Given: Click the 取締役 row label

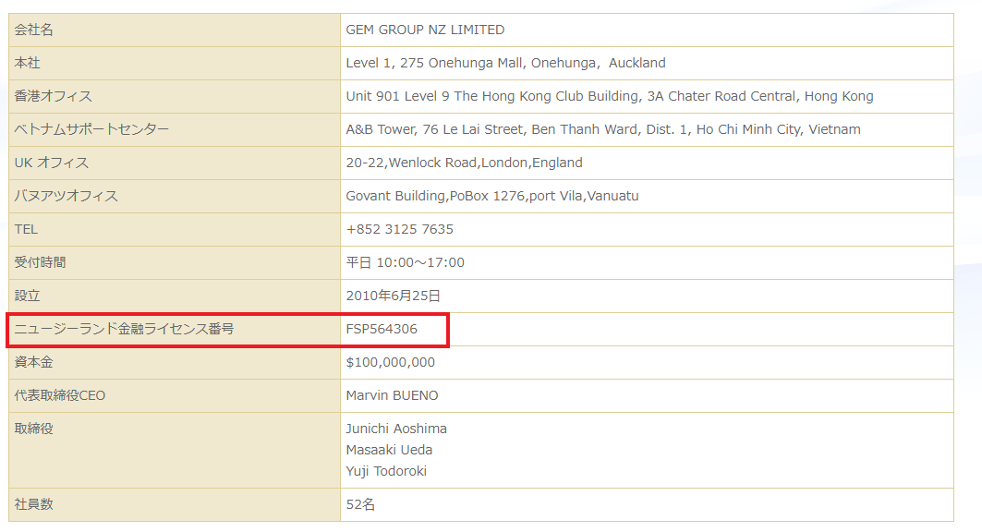Looking at the screenshot, I should pos(34,429).
